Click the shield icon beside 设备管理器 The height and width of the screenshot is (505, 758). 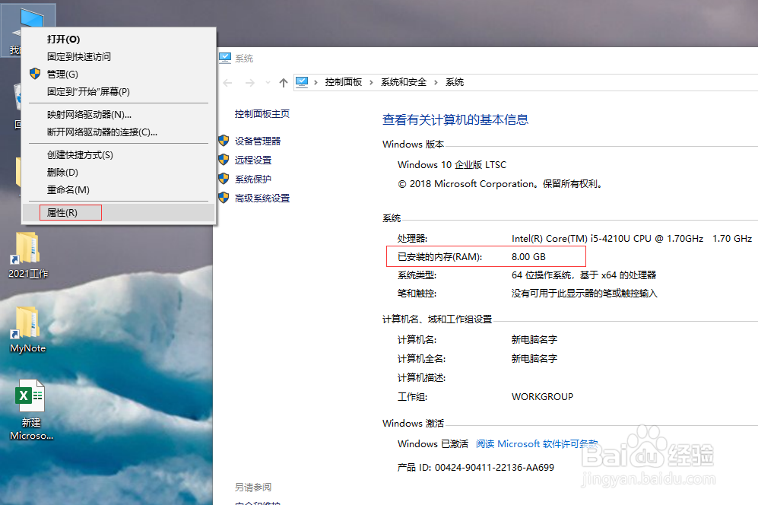click(x=224, y=140)
